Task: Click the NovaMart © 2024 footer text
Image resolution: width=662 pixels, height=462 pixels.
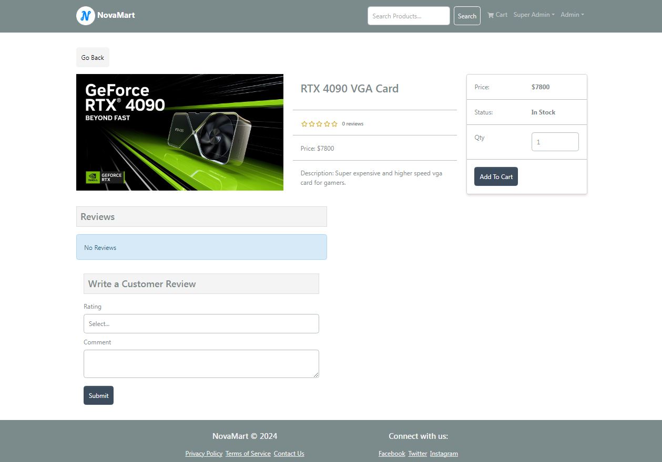Action: (x=245, y=436)
